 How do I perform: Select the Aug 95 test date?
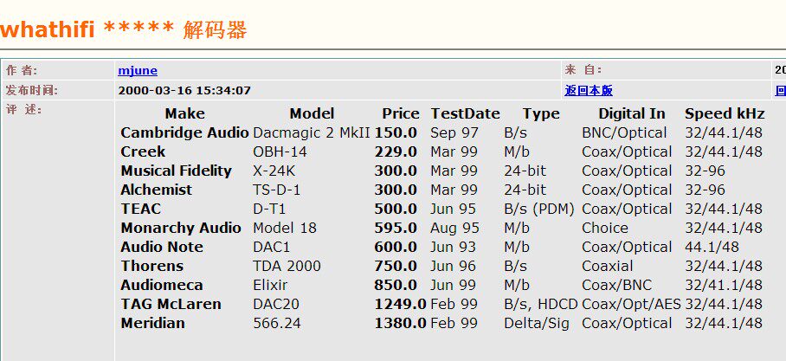point(454,229)
